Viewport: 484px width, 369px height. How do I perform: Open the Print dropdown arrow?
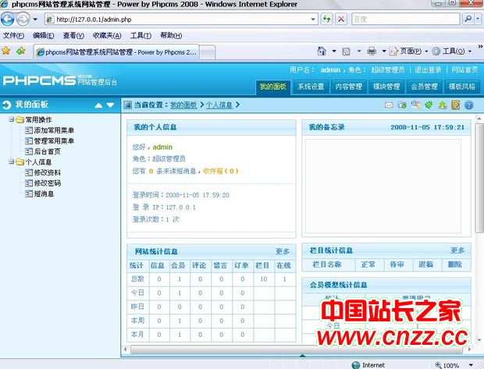coord(384,51)
